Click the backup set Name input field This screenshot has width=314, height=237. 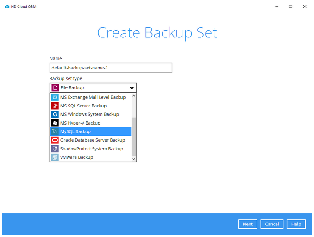111,68
